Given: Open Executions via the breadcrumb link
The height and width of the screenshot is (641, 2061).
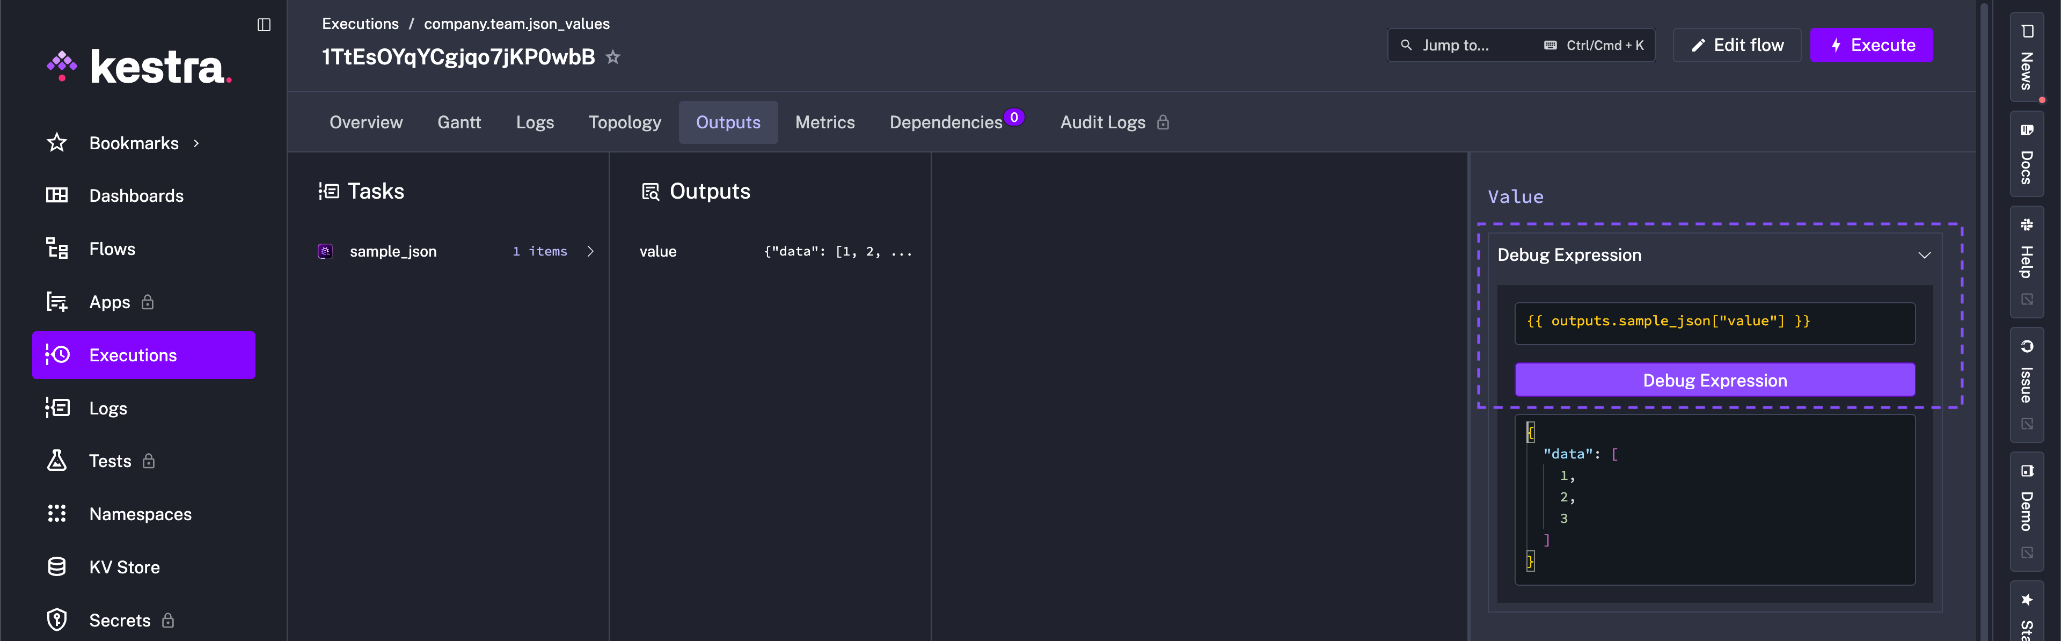Looking at the screenshot, I should [359, 23].
